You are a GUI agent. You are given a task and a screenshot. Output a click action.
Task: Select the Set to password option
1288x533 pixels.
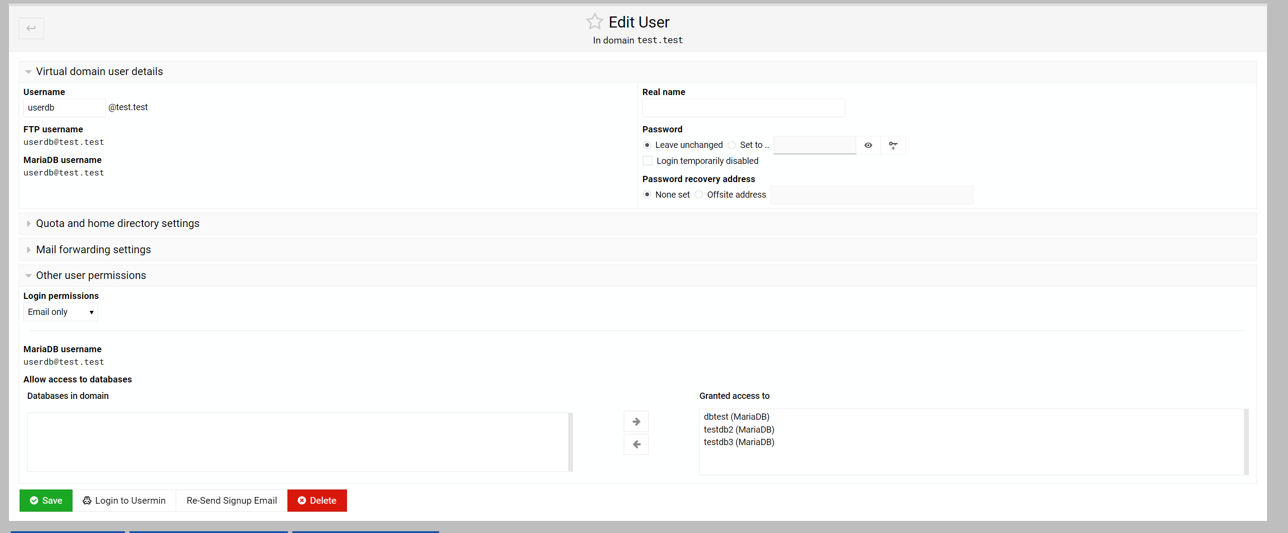click(731, 145)
